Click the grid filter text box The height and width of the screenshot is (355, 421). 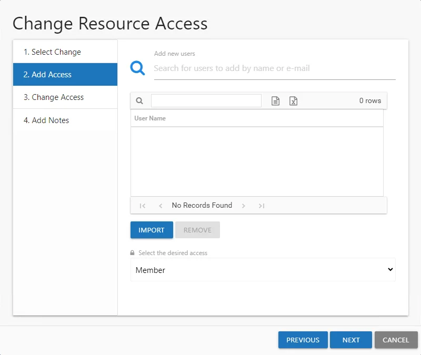click(206, 100)
